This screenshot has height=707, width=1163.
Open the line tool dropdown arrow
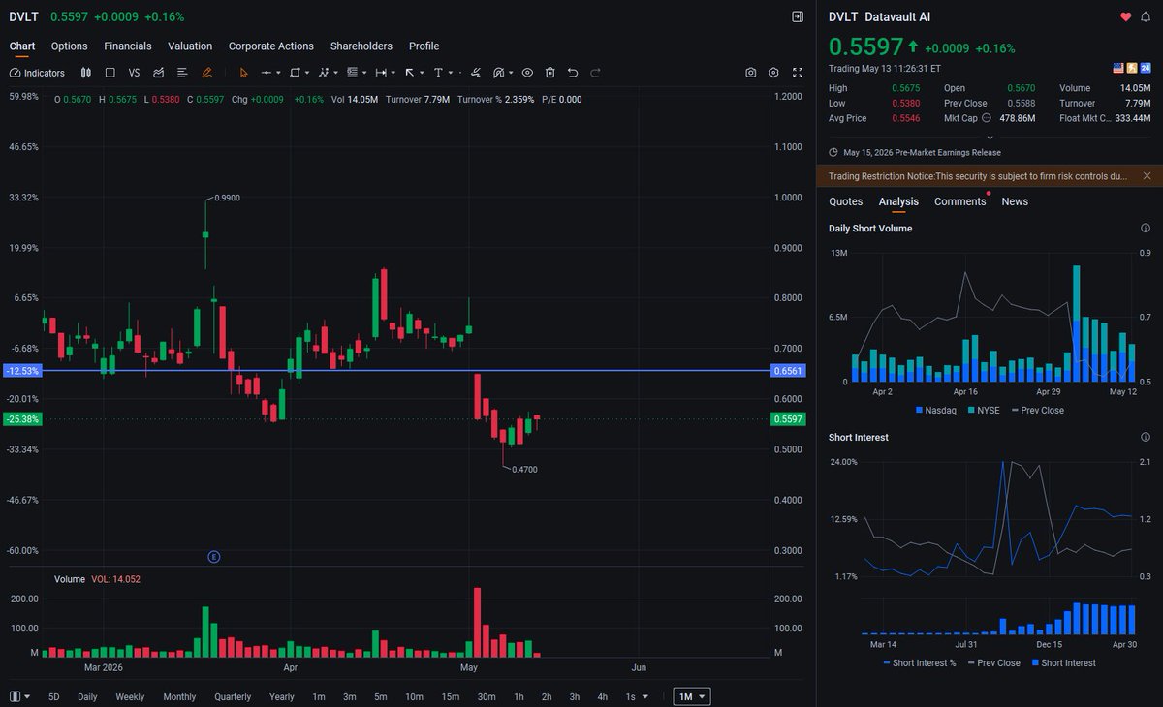278,73
